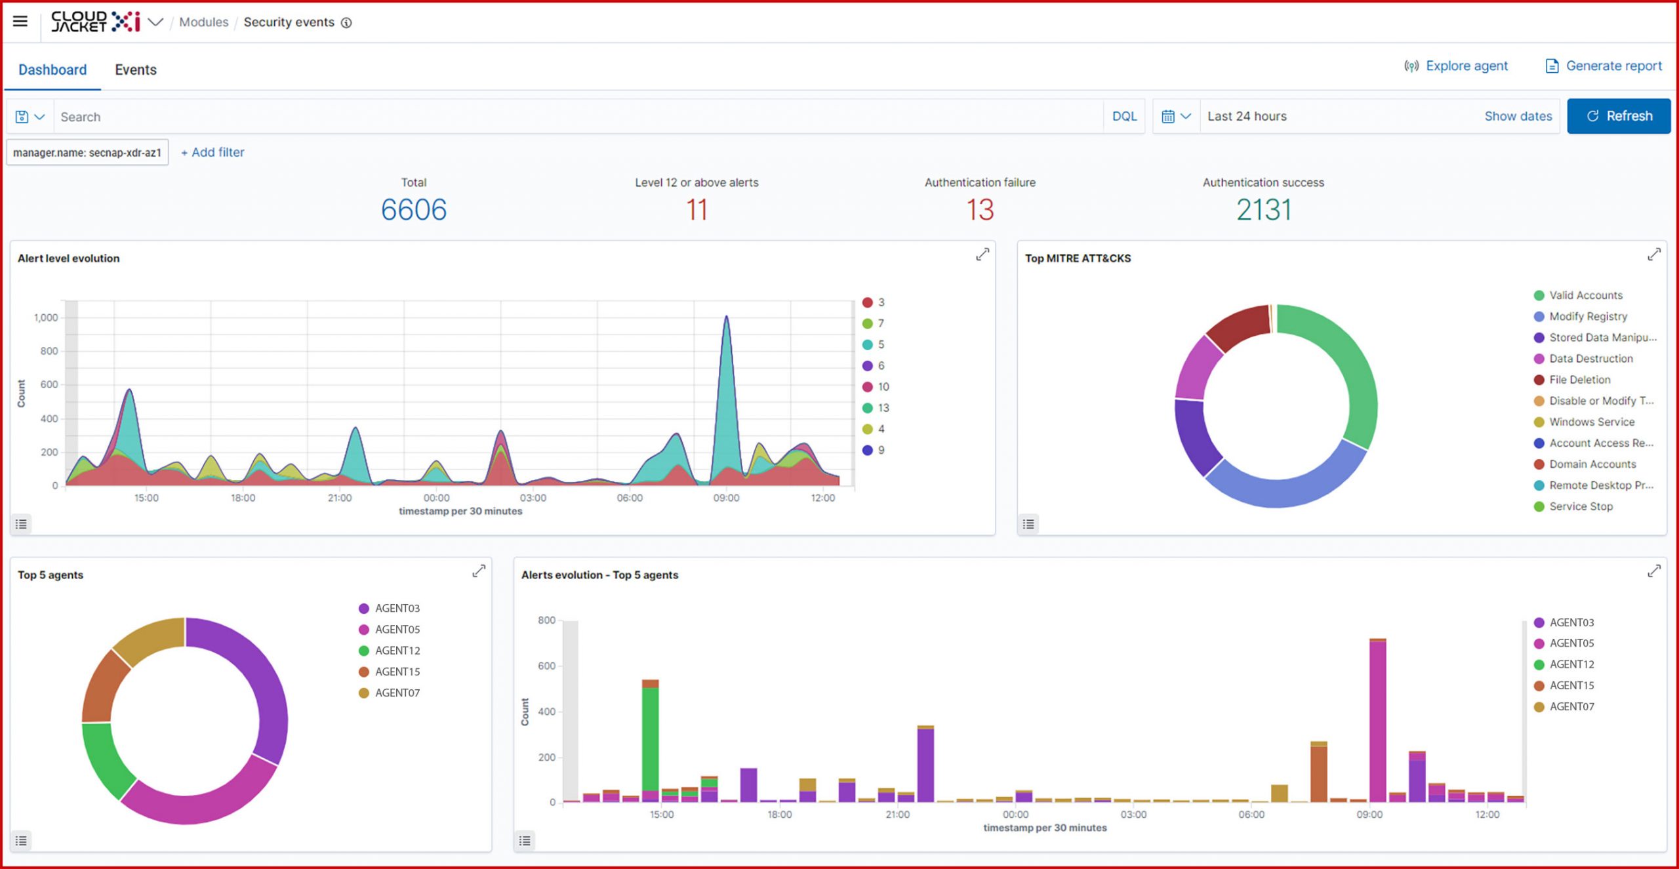
Task: Click Service Stop legend entry
Action: (x=1573, y=506)
